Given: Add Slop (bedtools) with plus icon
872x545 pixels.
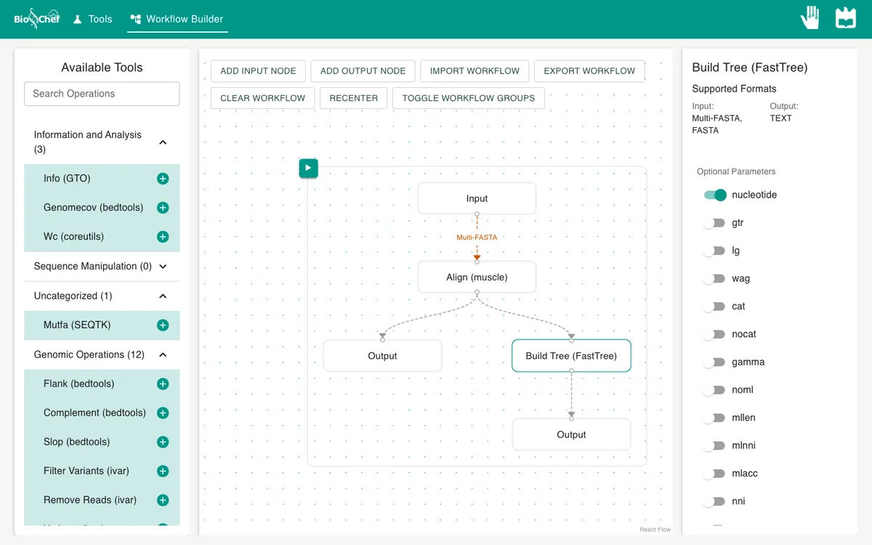Looking at the screenshot, I should pyautogui.click(x=163, y=442).
